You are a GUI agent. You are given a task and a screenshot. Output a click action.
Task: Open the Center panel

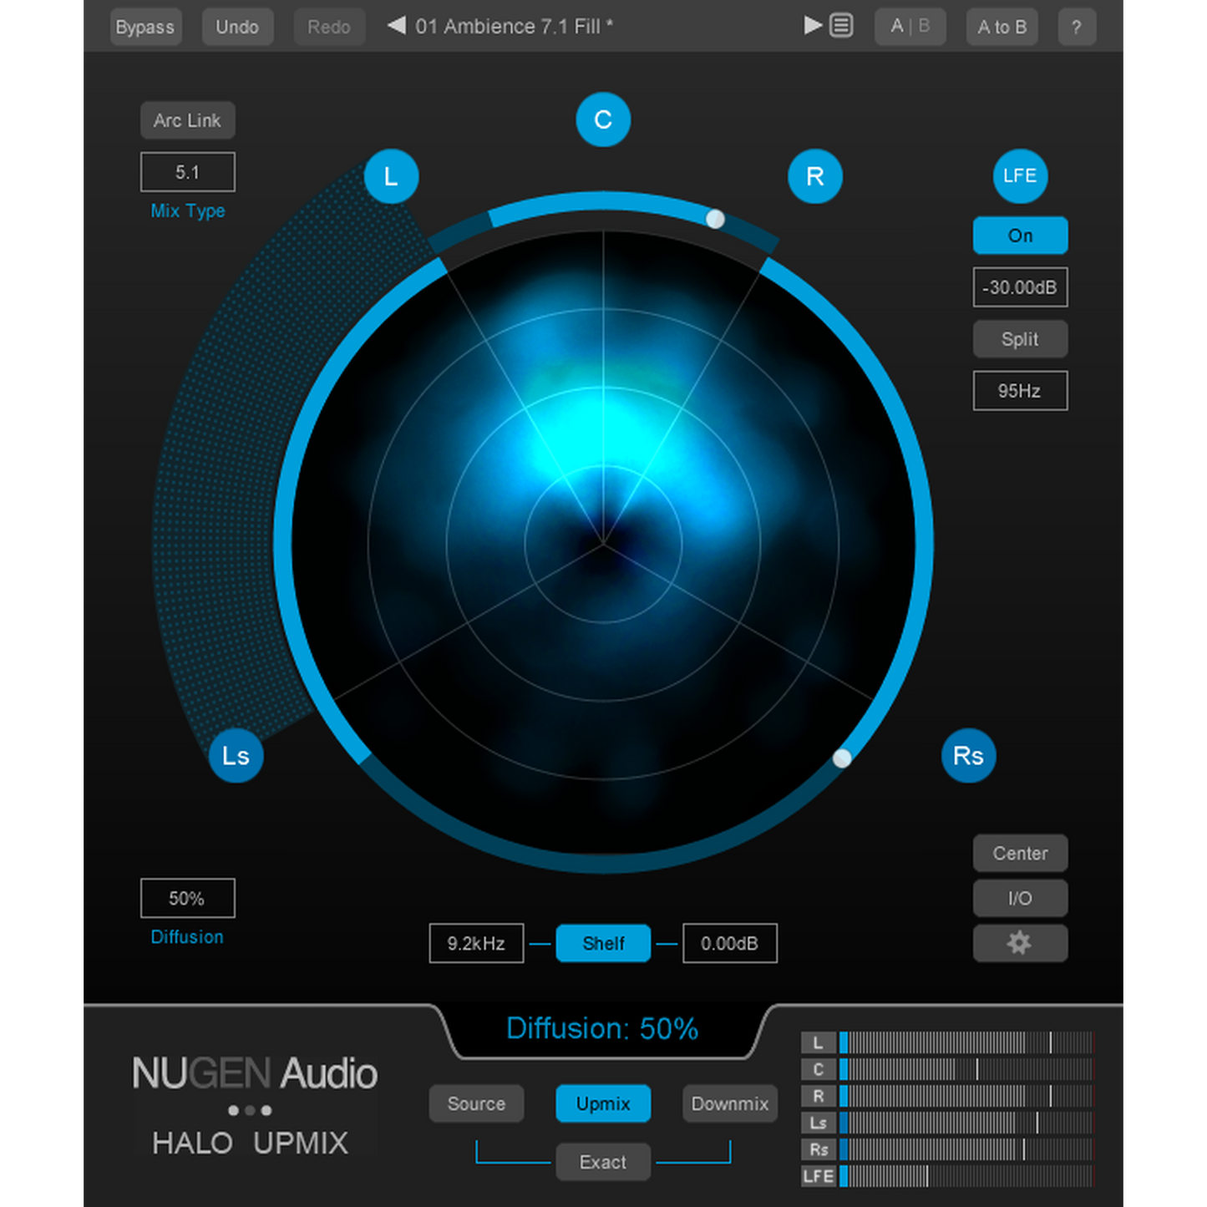[x=1020, y=853]
